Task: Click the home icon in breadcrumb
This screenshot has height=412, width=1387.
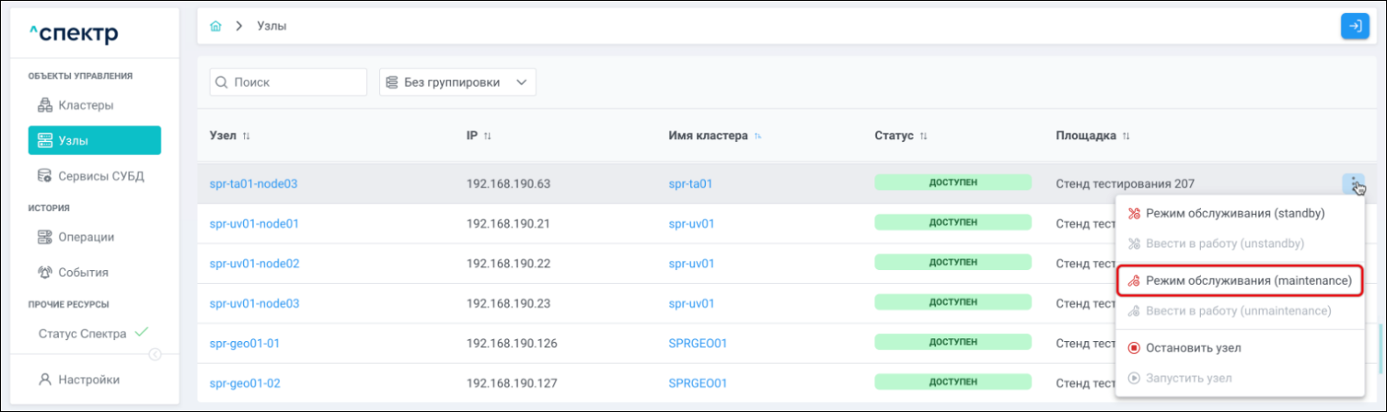Action: (x=216, y=26)
